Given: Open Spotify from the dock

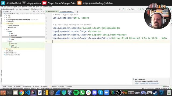Looking at the screenshot, I should 76,93.
